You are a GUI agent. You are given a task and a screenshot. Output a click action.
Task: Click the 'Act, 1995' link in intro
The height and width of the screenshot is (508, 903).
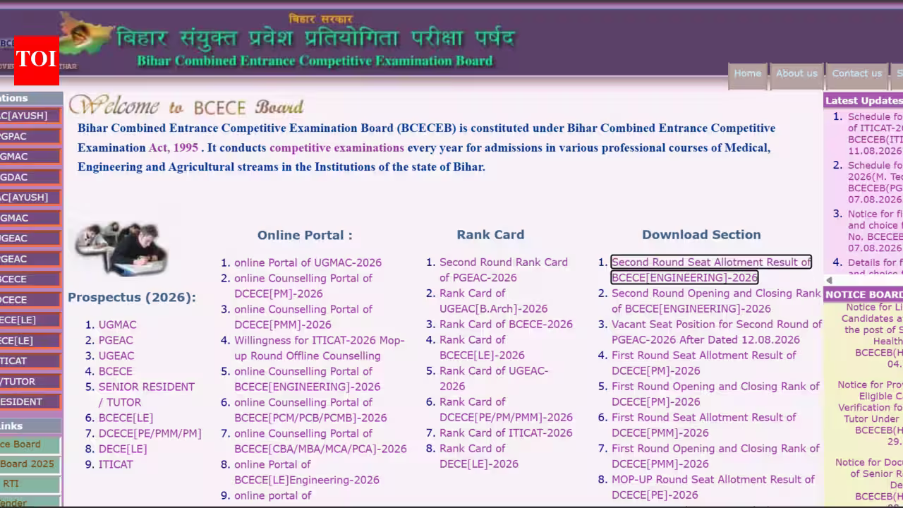173,148
